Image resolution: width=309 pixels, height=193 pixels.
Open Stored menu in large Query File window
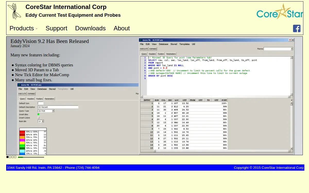[174, 44]
